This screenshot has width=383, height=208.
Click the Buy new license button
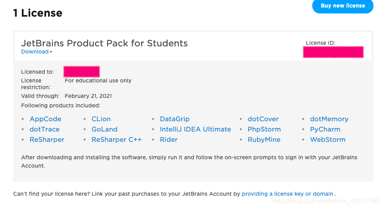click(342, 6)
